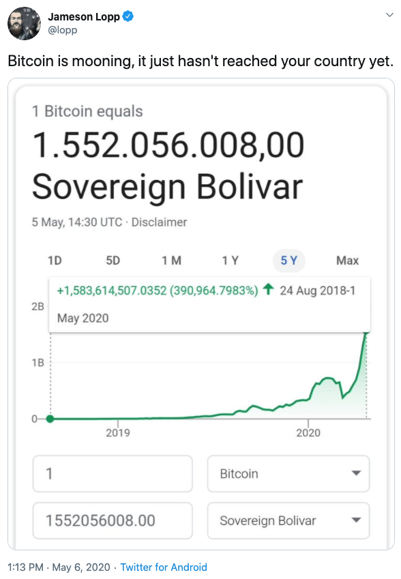
Task: Click the 2020 mark on the chart timeline
Action: pyautogui.click(x=308, y=432)
